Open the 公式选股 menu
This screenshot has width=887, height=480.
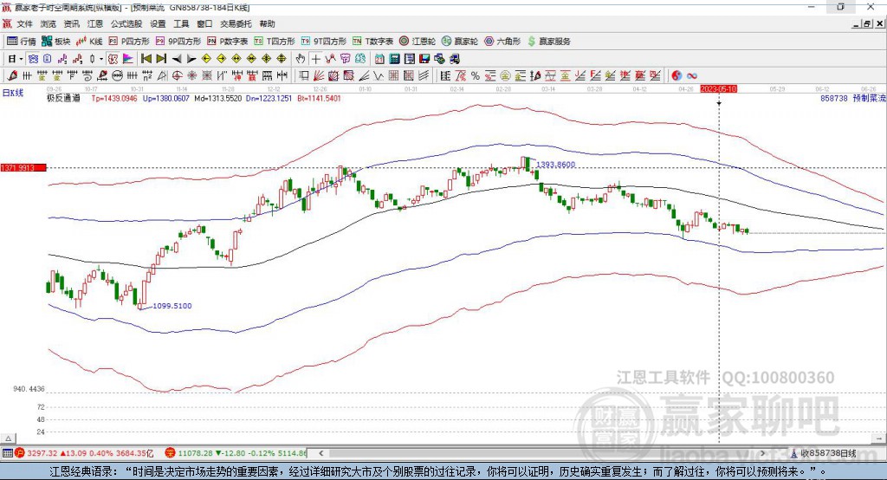pos(126,23)
